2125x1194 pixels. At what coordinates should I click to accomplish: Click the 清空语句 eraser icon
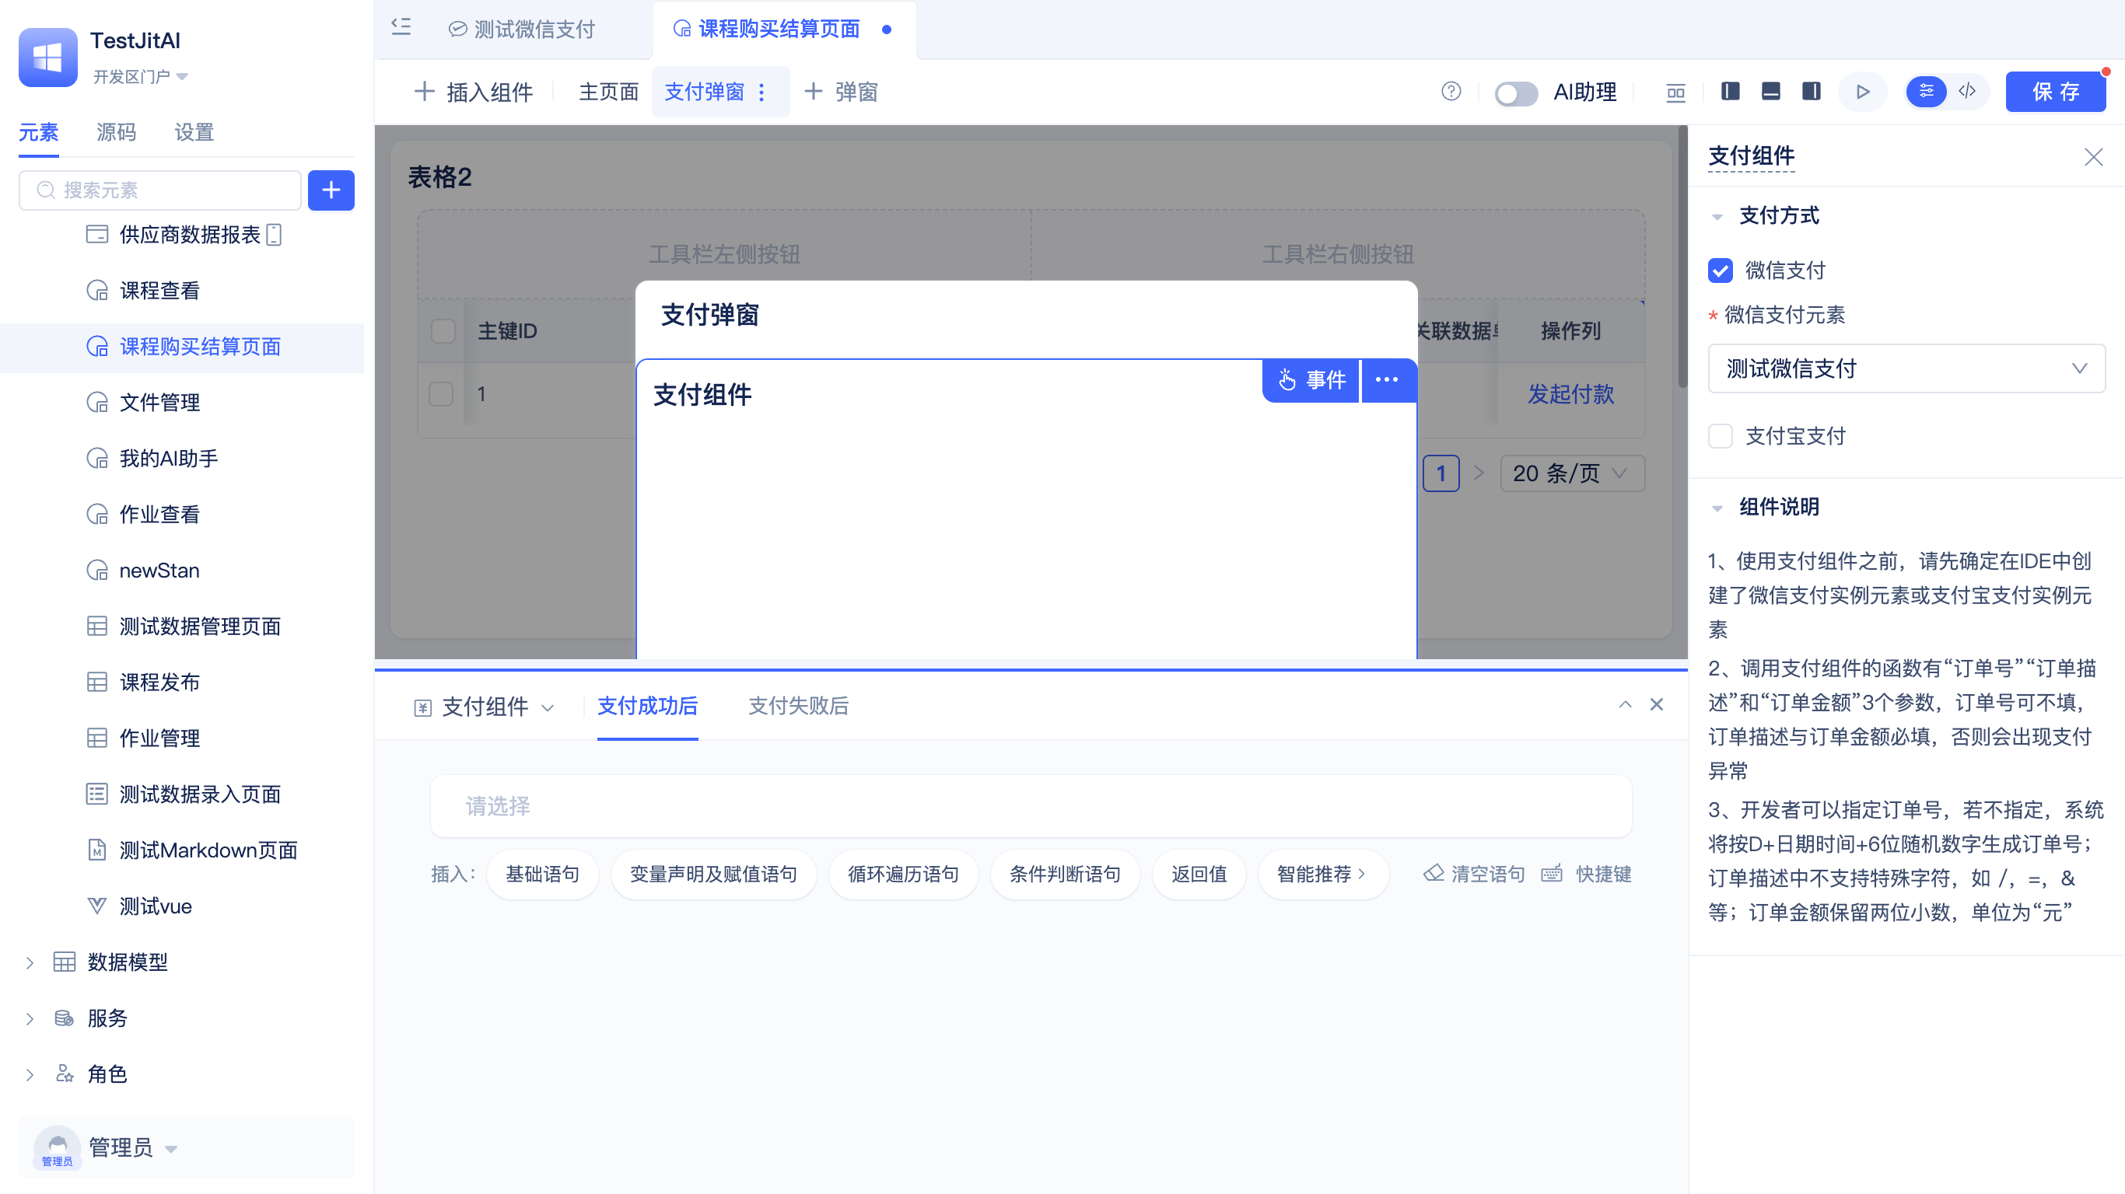1434,873
